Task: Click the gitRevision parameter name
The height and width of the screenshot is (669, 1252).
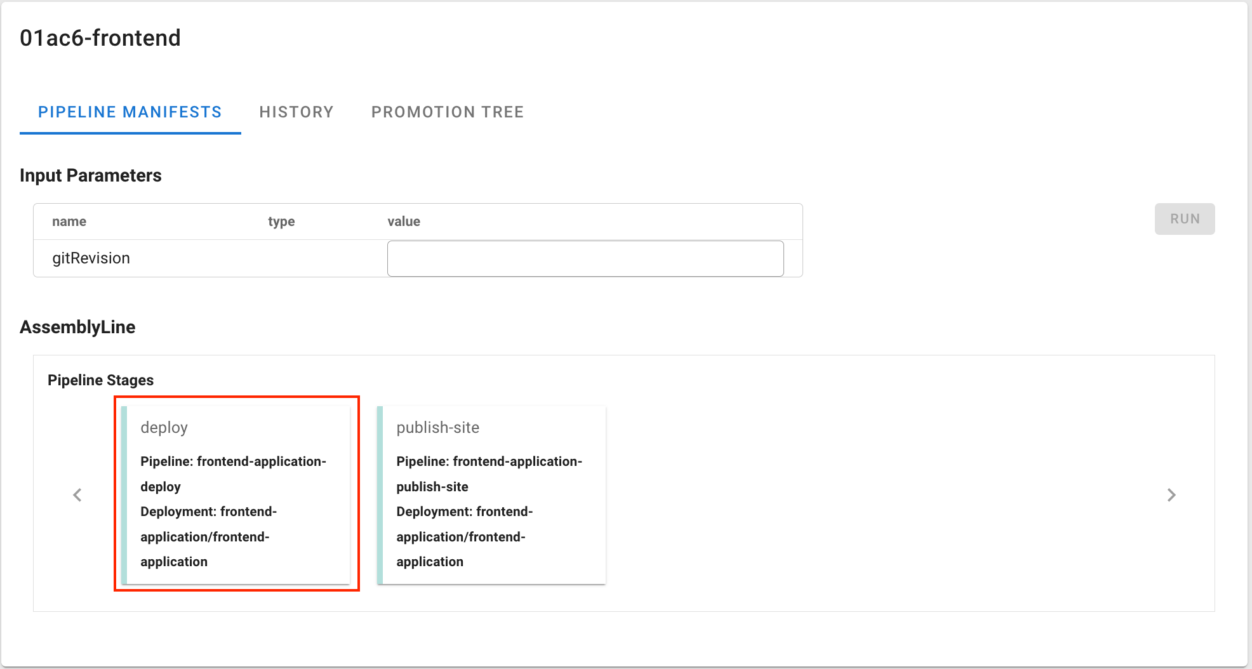Action: click(x=91, y=258)
